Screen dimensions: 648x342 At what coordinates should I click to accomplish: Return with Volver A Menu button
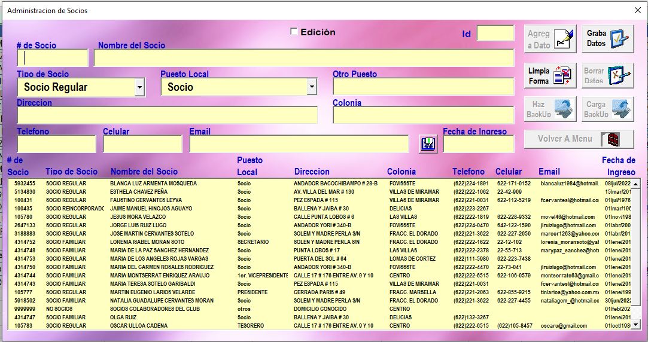(x=579, y=139)
